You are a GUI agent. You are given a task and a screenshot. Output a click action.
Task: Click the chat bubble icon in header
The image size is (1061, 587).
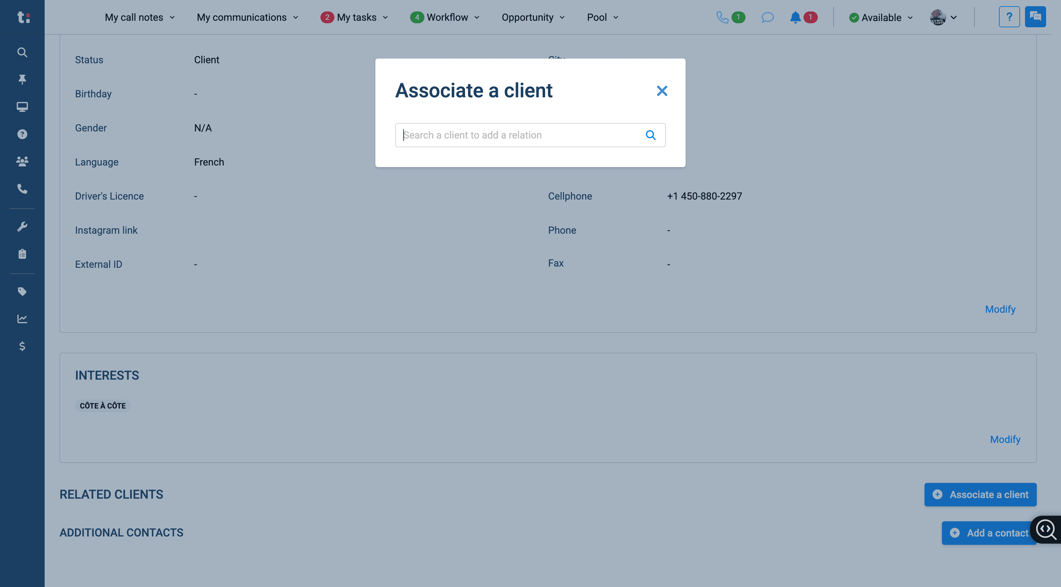[x=767, y=17]
